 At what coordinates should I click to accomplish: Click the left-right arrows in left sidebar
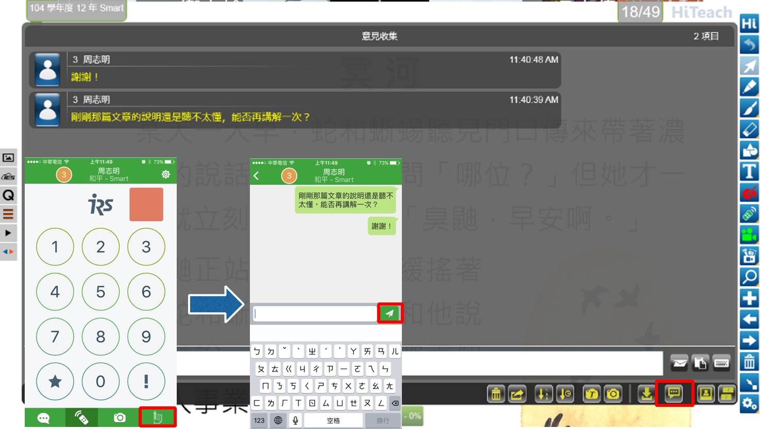pyautogui.click(x=8, y=252)
